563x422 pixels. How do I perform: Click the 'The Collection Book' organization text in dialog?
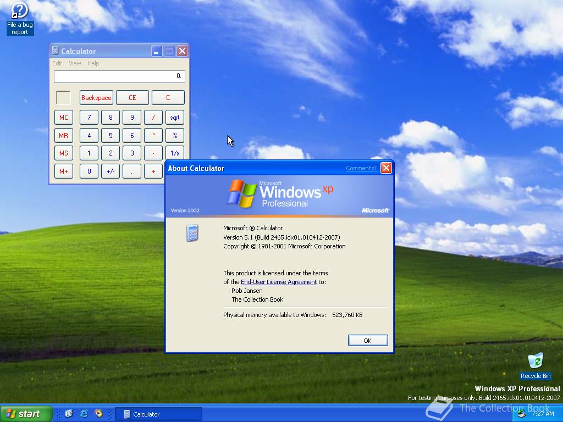pyautogui.click(x=257, y=299)
